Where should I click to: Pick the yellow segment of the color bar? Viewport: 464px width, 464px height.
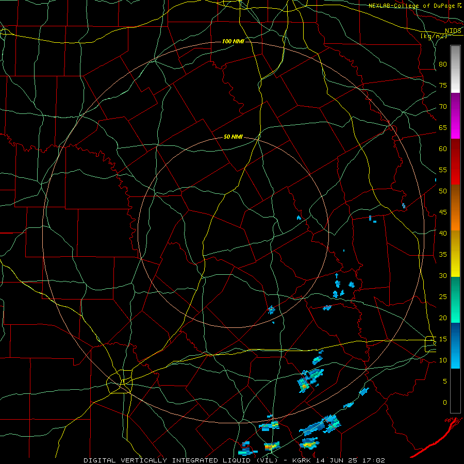pyautogui.click(x=455, y=254)
